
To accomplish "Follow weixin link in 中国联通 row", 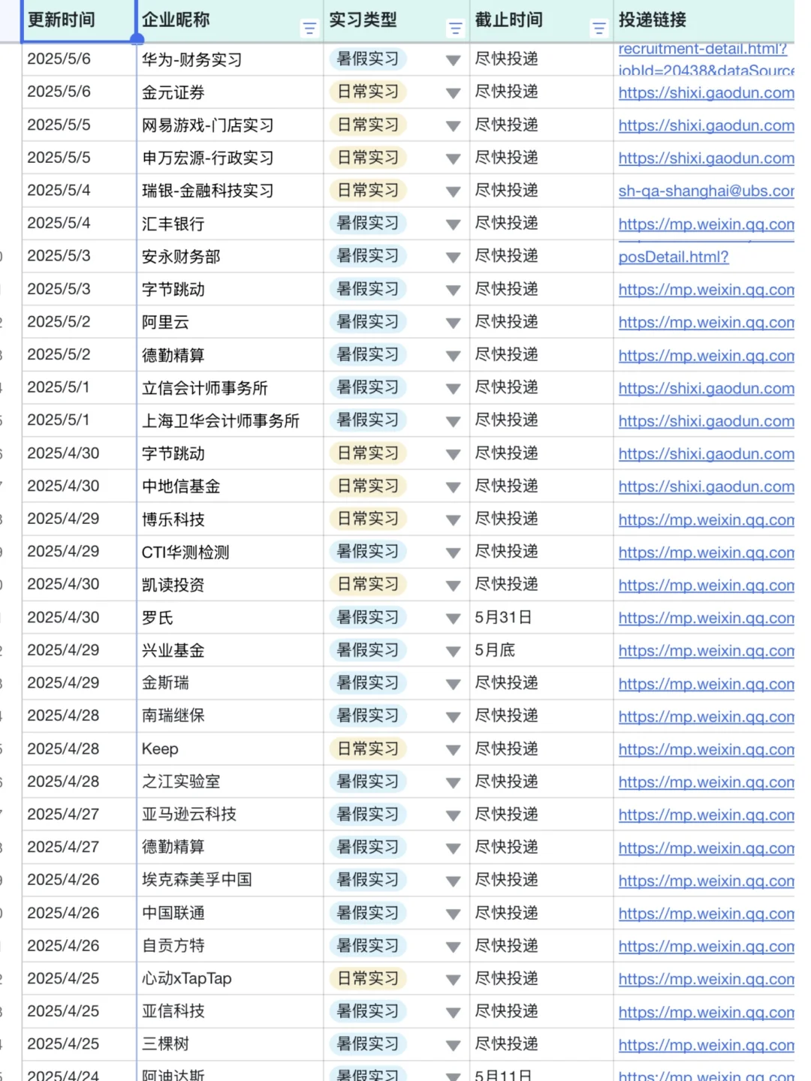I will 706,914.
